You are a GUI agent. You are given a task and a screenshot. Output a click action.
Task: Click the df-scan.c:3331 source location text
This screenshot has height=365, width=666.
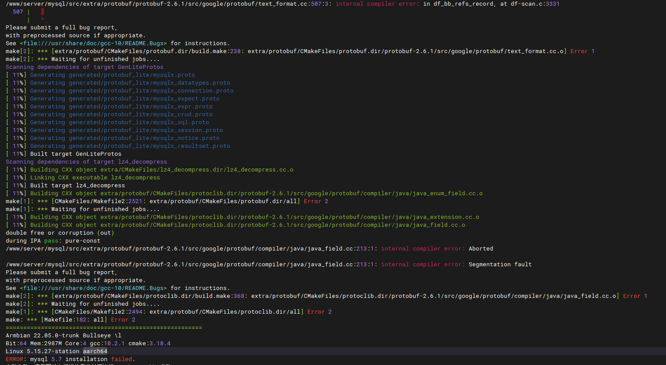tap(535, 4)
